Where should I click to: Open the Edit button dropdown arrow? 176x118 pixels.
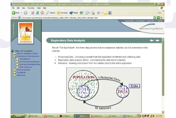[102, 13]
